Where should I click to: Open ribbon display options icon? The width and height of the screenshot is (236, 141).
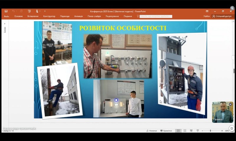pos(207,11)
